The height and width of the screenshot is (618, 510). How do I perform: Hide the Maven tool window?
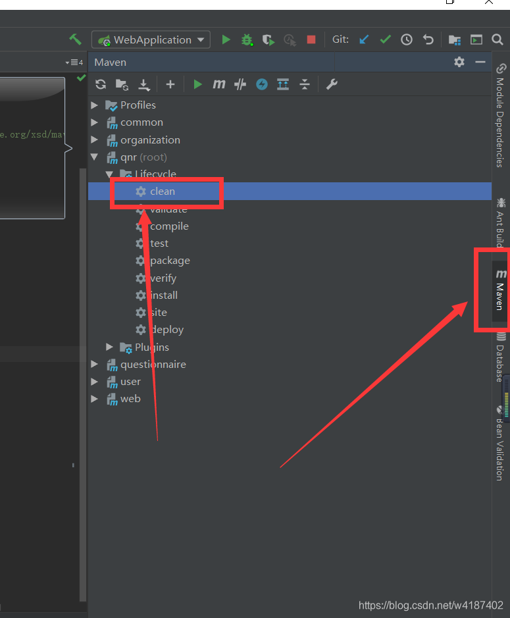pyautogui.click(x=480, y=62)
